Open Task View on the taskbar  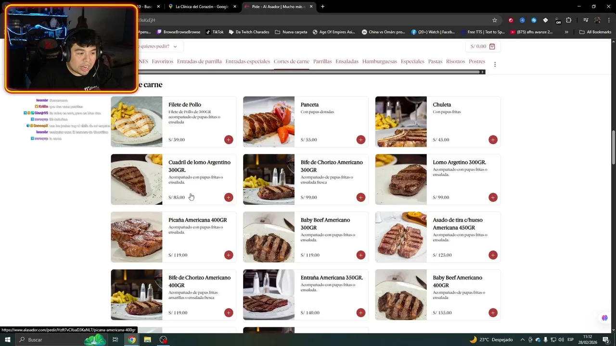coord(115,340)
